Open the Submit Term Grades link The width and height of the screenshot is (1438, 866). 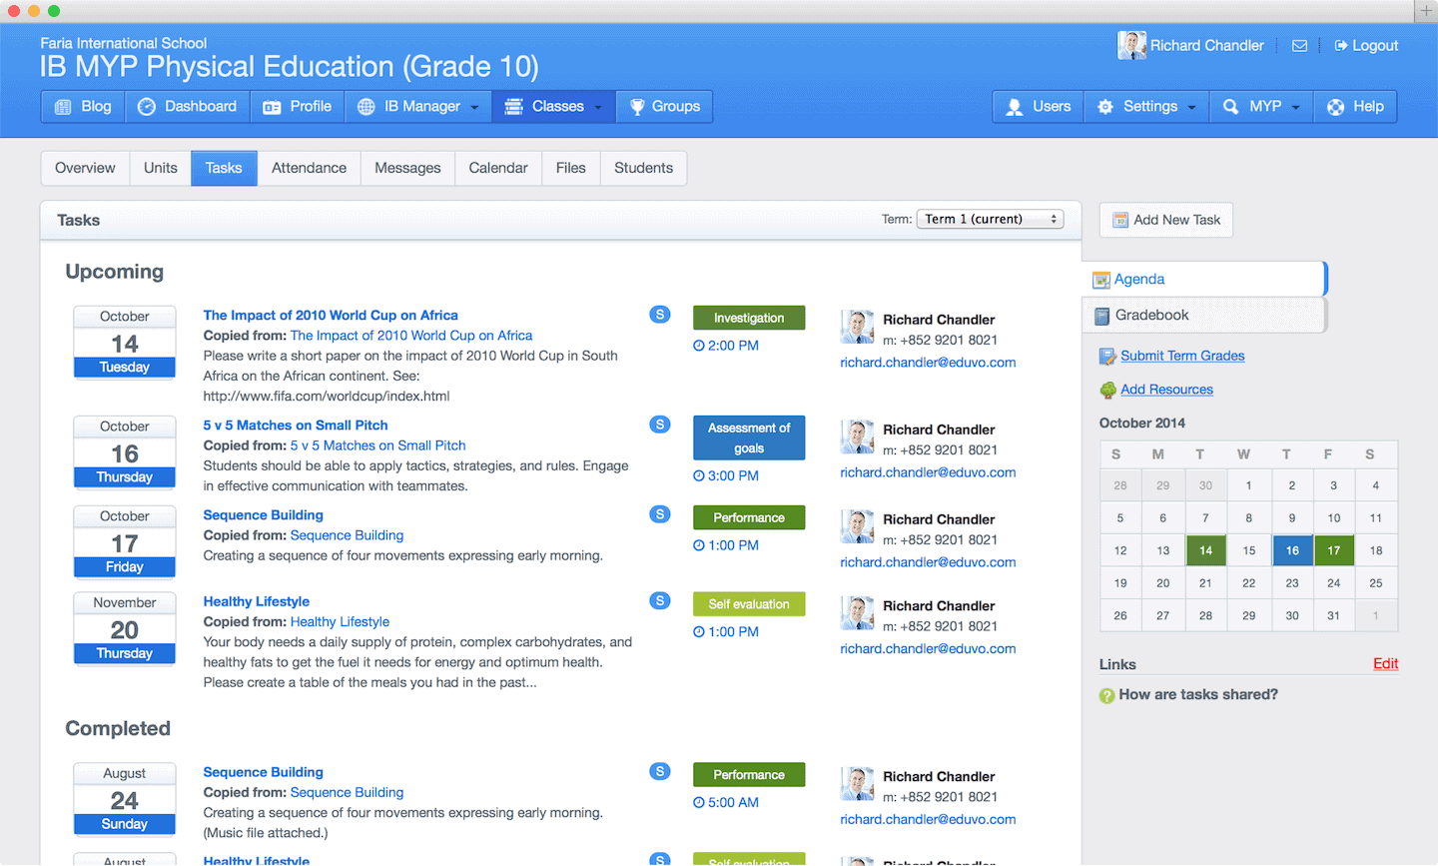coord(1182,356)
